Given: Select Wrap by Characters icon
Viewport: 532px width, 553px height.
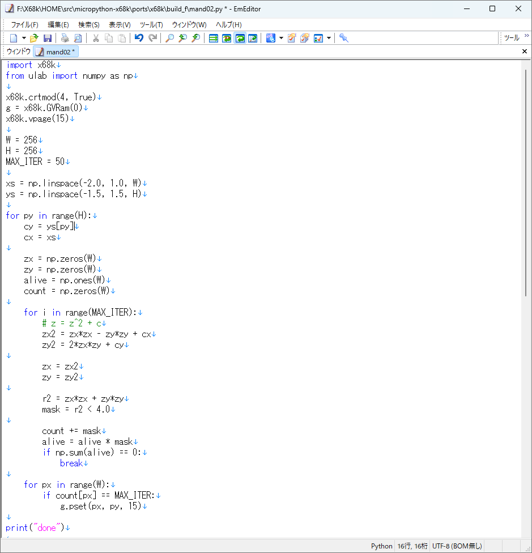Looking at the screenshot, I should [x=227, y=38].
